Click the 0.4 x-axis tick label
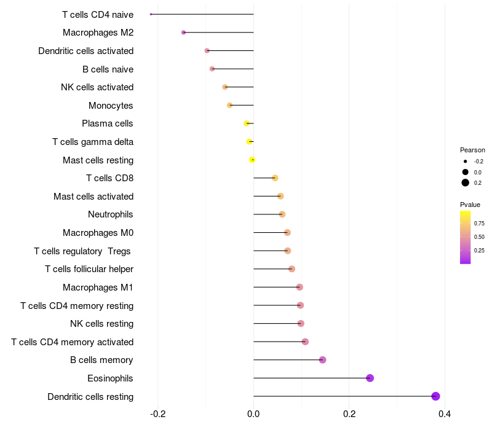Image resolution: width=492 pixels, height=430 pixels. pyautogui.click(x=445, y=414)
